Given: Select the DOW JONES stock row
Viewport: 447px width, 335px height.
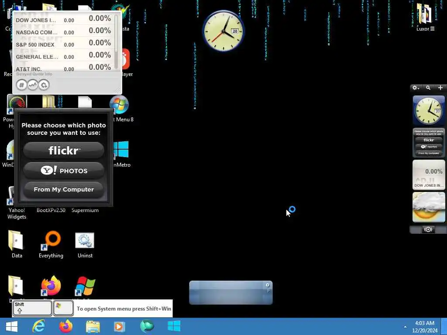Looking at the screenshot, I should coord(63,19).
